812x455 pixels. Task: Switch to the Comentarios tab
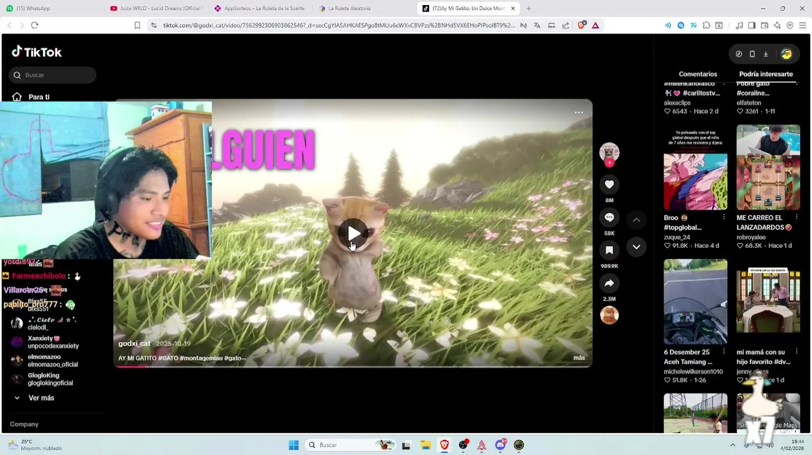coord(697,74)
